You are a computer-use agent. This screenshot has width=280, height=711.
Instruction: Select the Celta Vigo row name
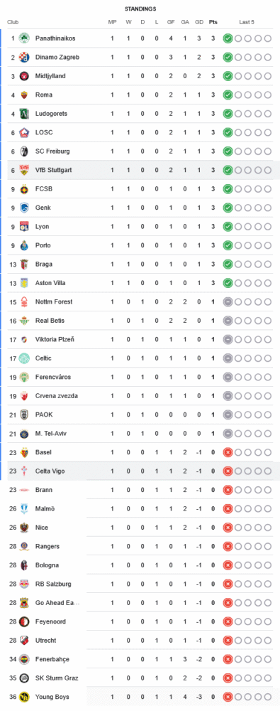point(50,471)
